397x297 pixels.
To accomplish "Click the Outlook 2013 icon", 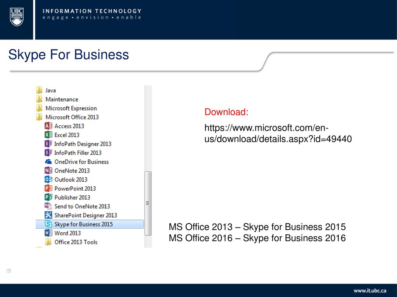I will [x=48, y=179].
